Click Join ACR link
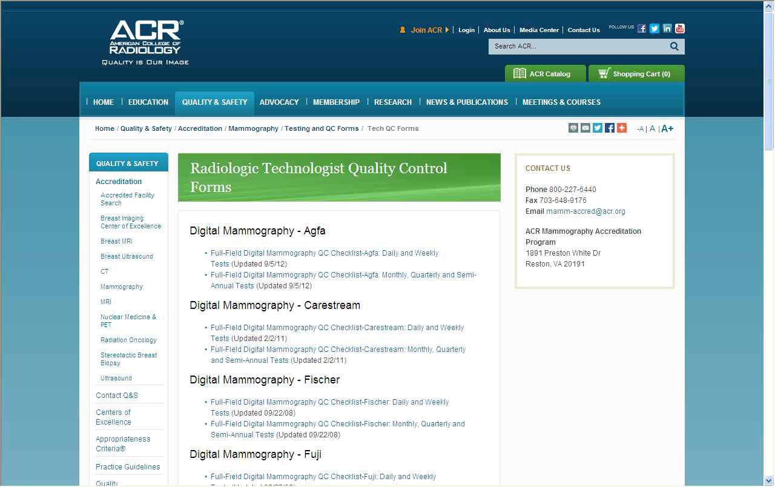Viewport: 775px width, 487px height. pyautogui.click(x=427, y=30)
